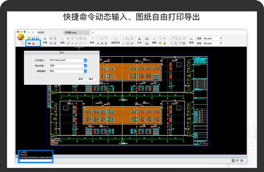Toggle the crosshair icon in status bar
Screen dimensions: 264x172
237,160
